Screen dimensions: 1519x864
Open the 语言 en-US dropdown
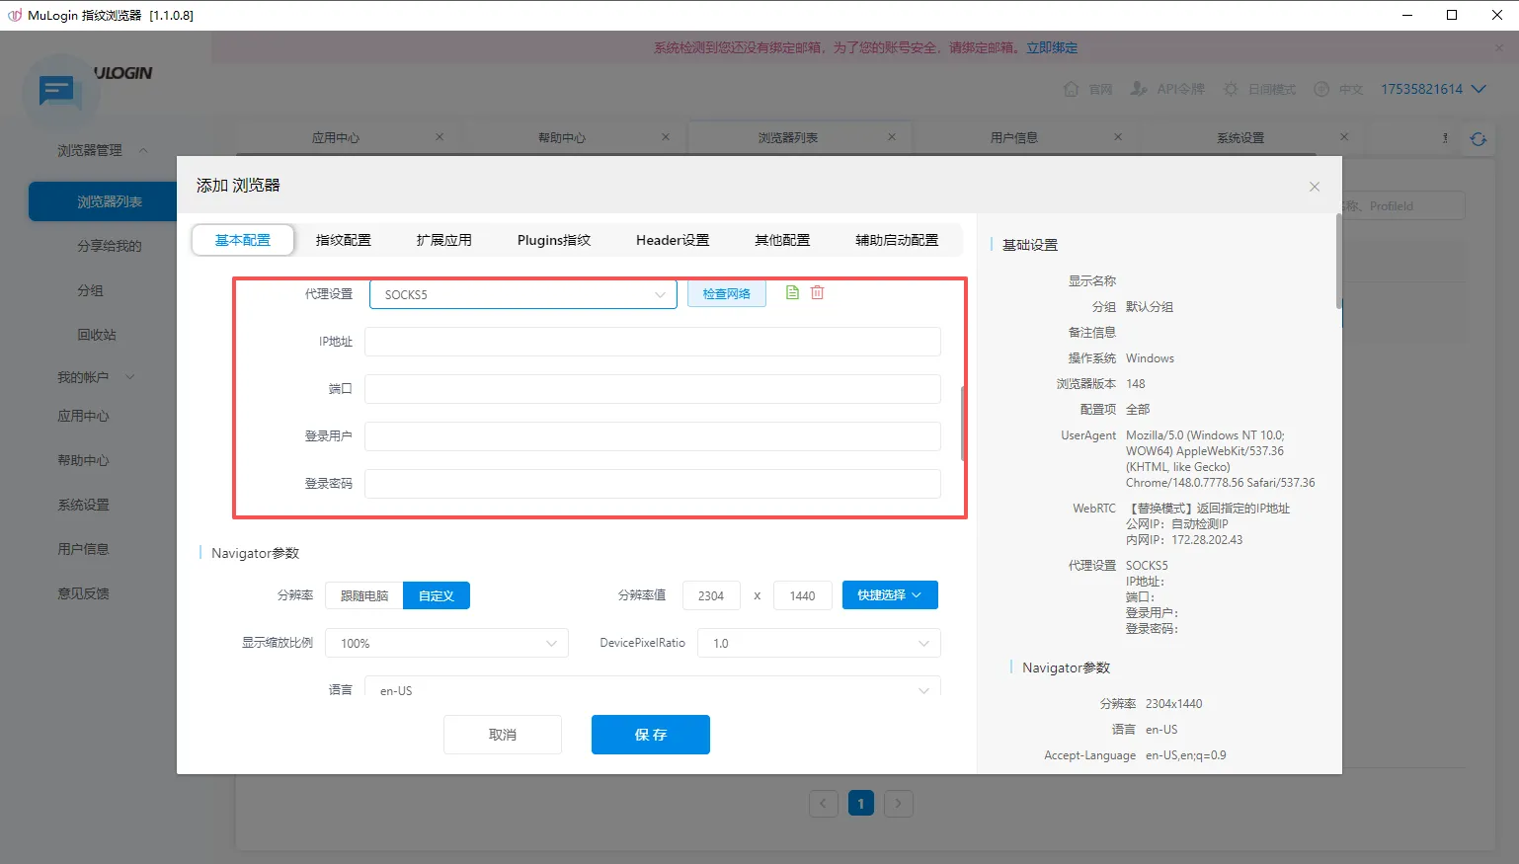[x=653, y=686]
